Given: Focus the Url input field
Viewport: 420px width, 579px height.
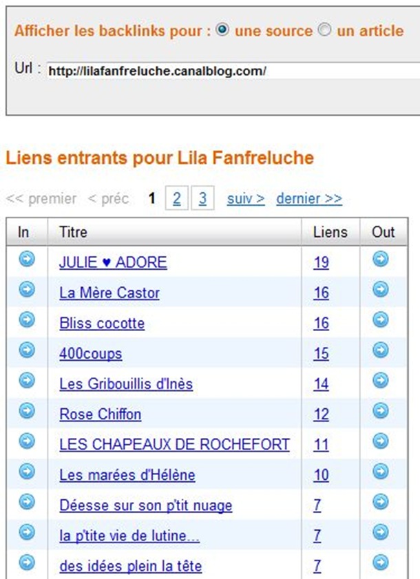Looking at the screenshot, I should [233, 70].
